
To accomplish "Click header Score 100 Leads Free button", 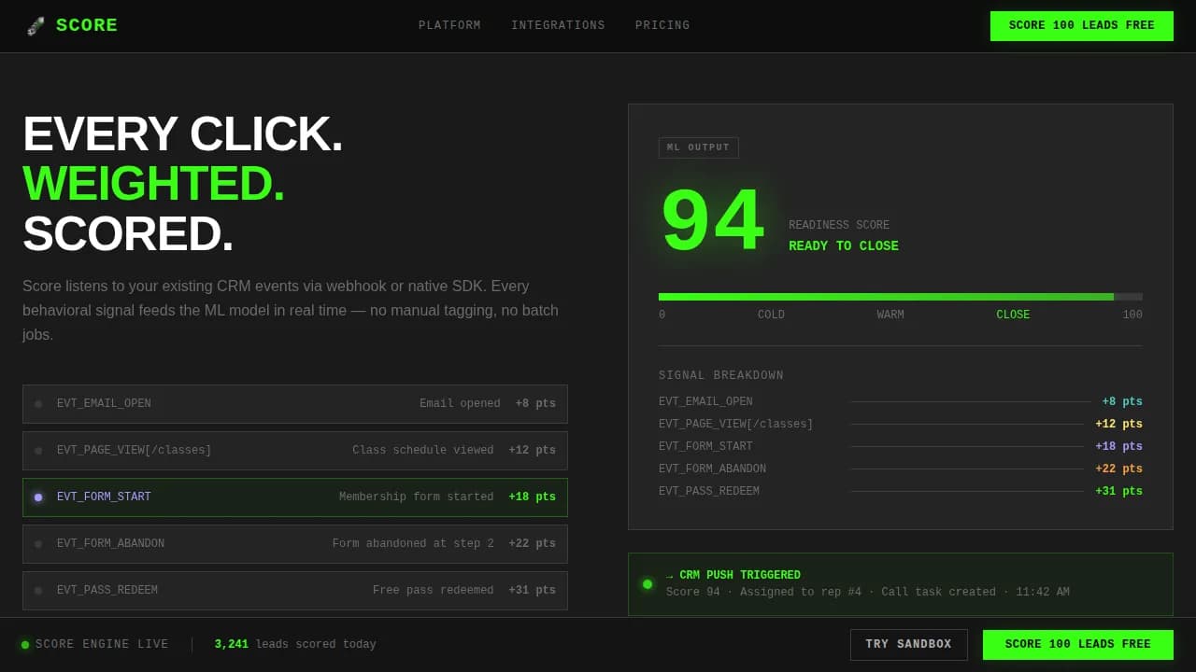I will tap(1081, 26).
